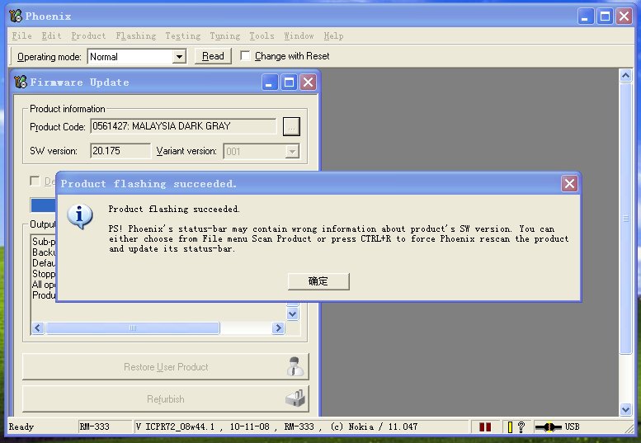Image resolution: width=641 pixels, height=443 pixels.
Task: Open the Edit menu
Action: [51, 36]
